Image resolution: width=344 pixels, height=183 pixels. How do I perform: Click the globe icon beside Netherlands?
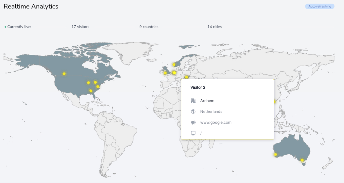click(193, 112)
